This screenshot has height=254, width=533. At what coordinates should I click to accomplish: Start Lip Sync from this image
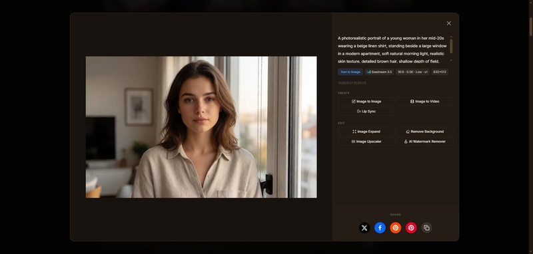click(x=366, y=111)
